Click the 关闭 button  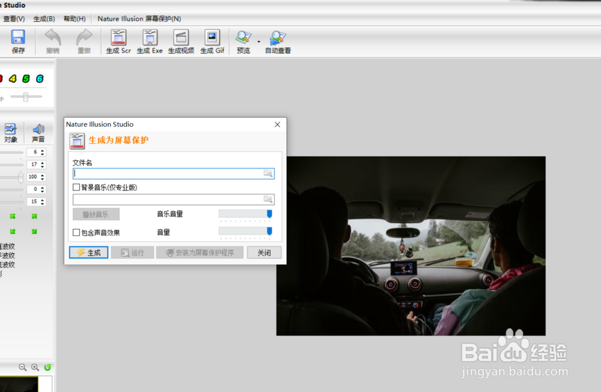264,253
